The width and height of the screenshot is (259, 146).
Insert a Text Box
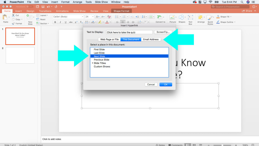click(190, 20)
